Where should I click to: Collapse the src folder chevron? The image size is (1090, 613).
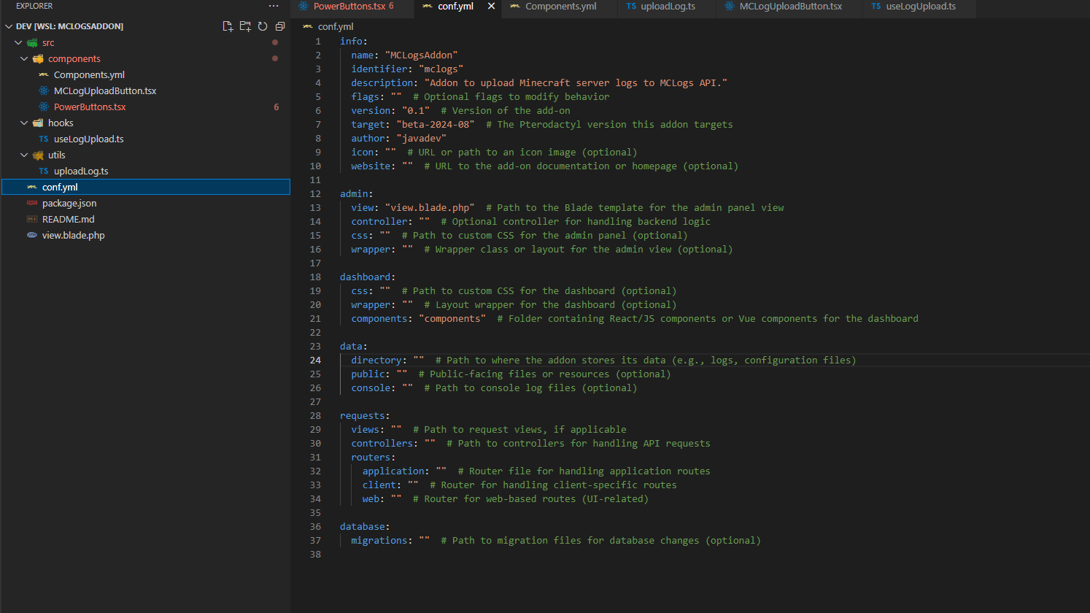point(18,42)
